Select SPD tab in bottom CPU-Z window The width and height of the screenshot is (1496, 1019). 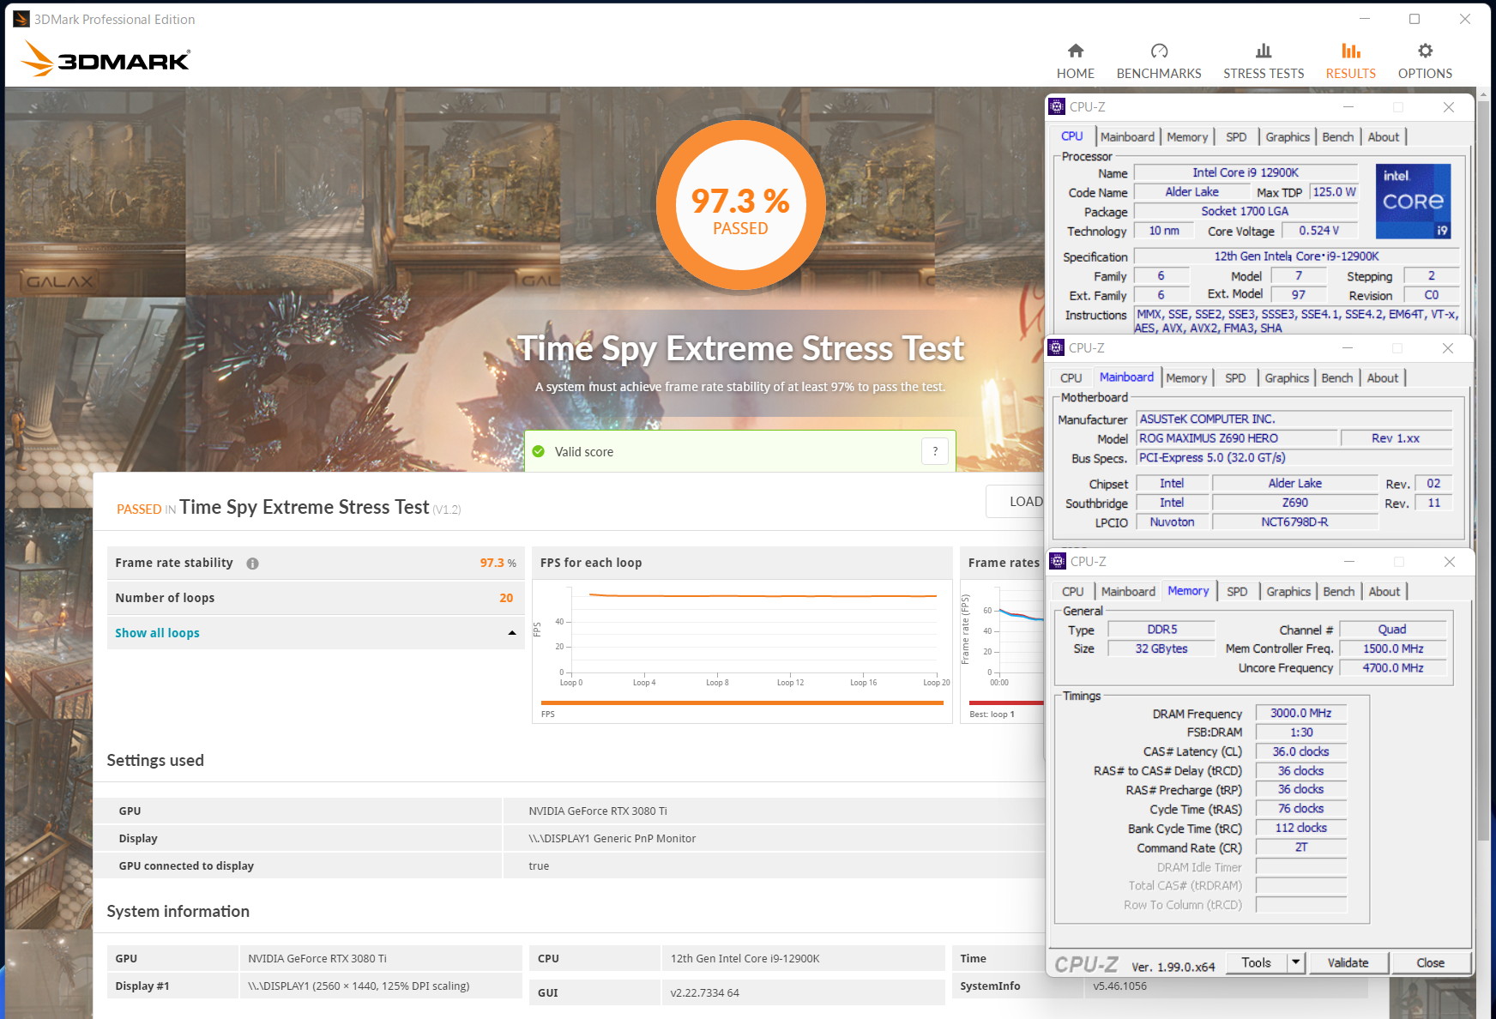pyautogui.click(x=1237, y=592)
